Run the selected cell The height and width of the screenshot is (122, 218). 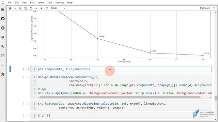click(x=36, y=8)
